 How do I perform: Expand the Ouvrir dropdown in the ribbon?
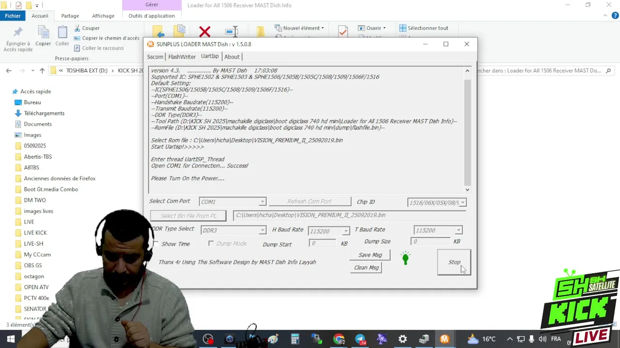point(384,28)
